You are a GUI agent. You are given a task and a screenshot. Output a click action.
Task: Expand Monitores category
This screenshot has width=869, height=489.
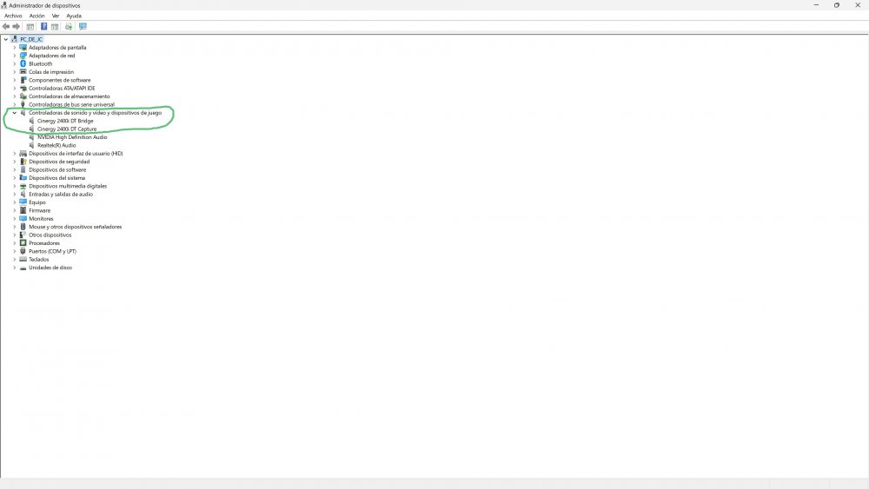tap(15, 219)
